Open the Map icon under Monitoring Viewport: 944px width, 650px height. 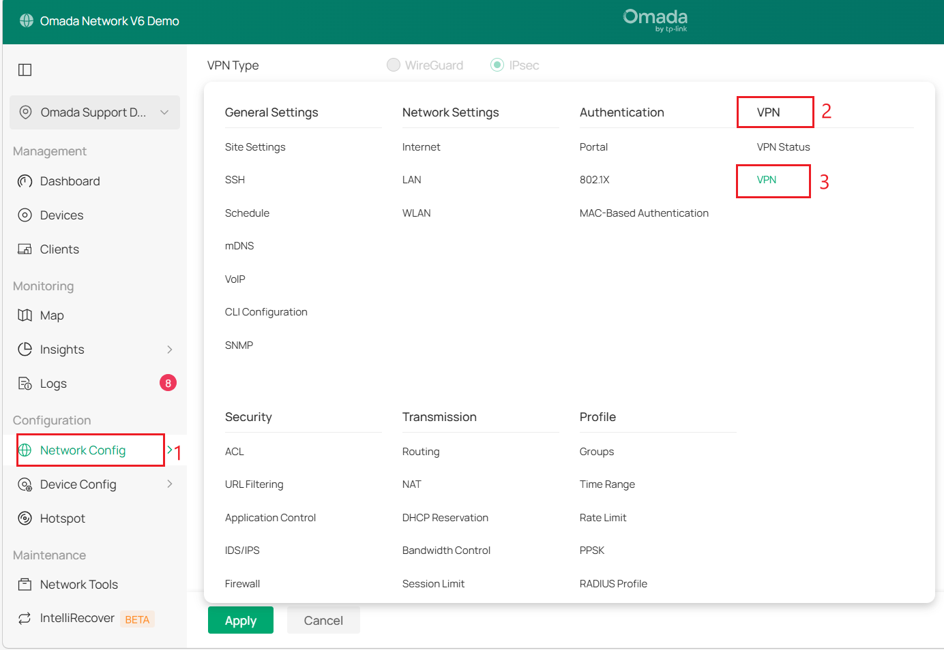(25, 315)
